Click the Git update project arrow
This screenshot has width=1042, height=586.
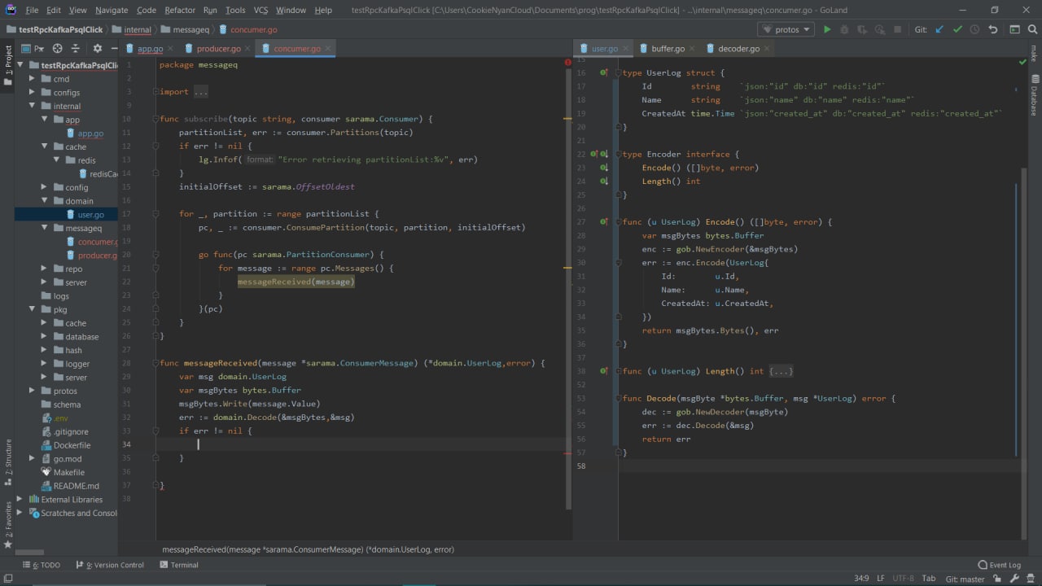click(940, 29)
